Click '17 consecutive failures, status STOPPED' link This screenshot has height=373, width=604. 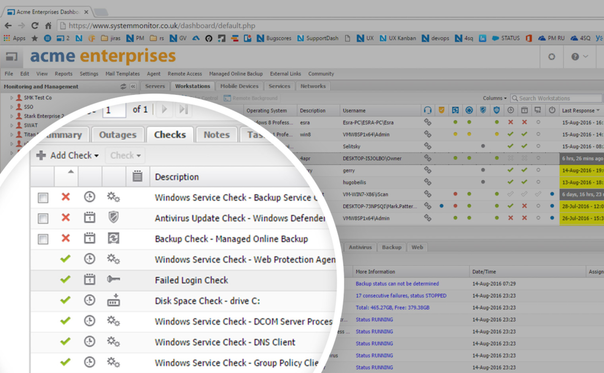[401, 296]
